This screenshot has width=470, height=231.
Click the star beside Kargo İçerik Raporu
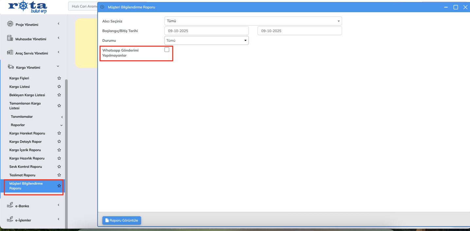[59, 150]
